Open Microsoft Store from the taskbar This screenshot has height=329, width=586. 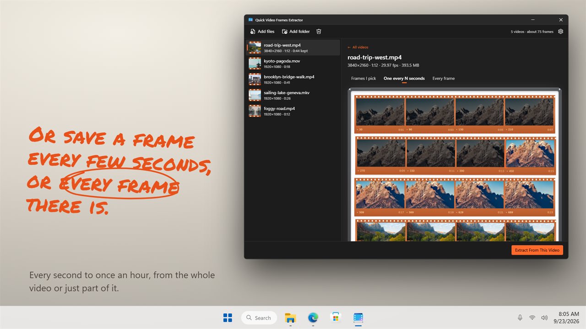336,318
